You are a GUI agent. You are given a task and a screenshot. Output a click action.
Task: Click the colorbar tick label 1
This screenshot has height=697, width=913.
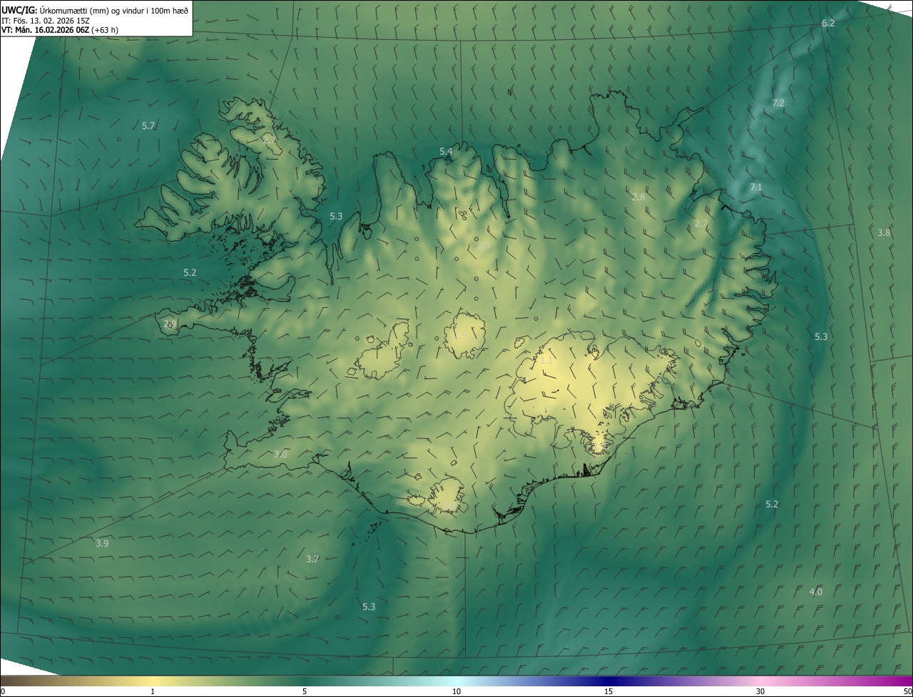click(x=153, y=692)
